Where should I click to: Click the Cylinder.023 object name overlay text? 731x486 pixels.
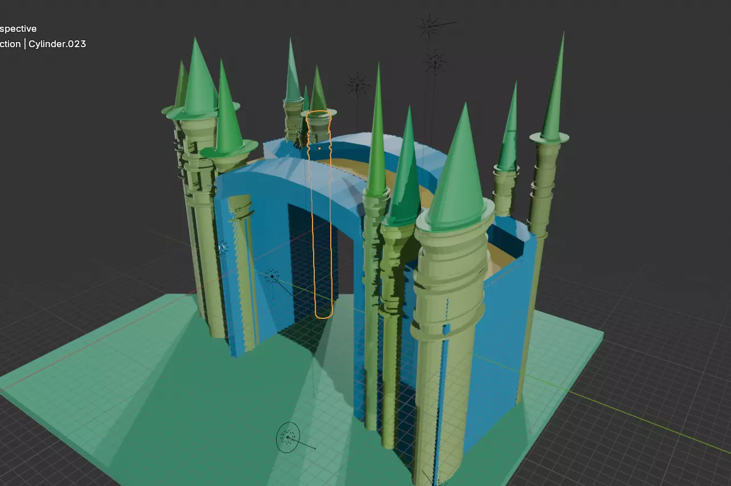pyautogui.click(x=58, y=44)
